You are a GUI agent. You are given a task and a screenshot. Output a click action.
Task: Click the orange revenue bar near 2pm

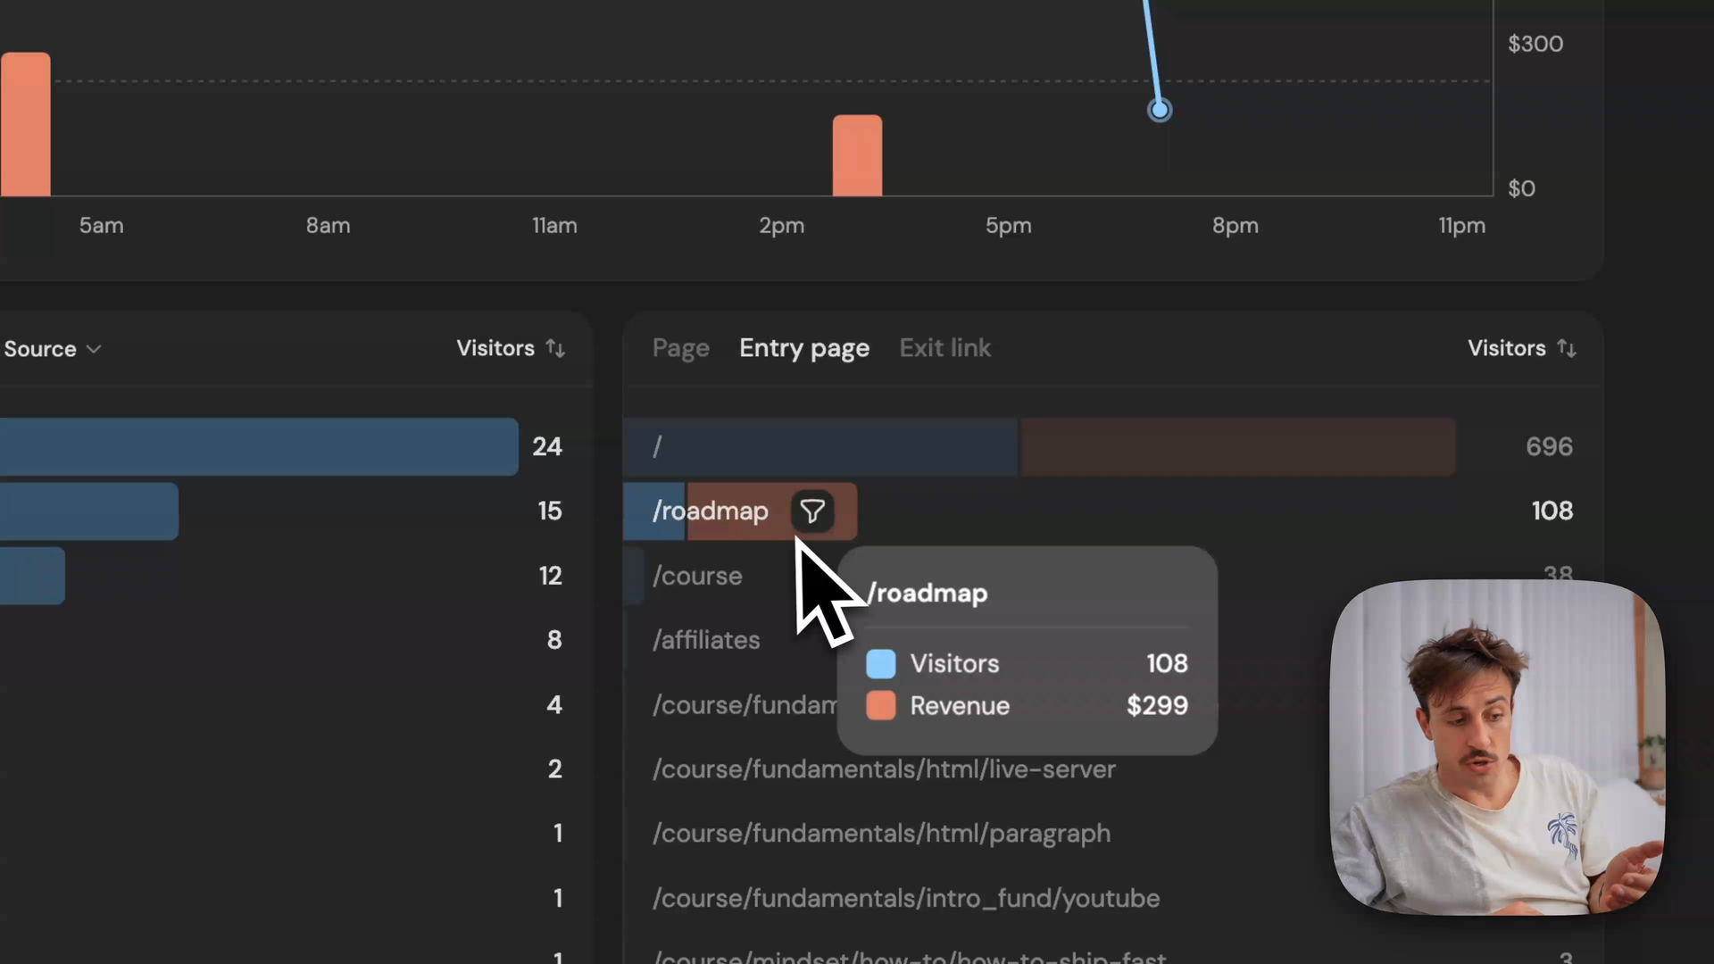click(857, 156)
